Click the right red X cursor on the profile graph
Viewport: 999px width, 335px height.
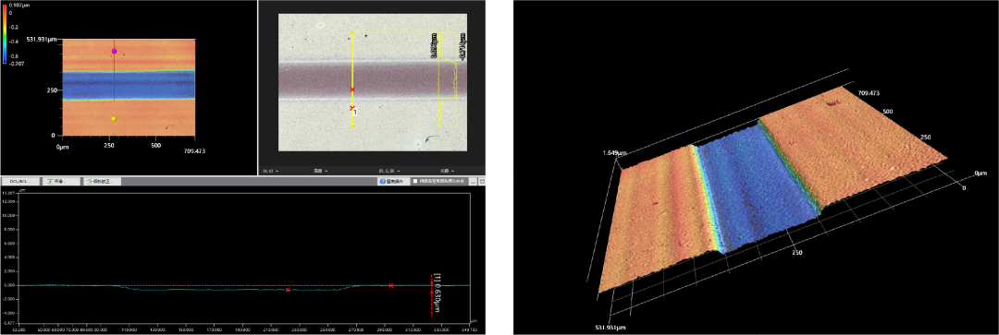click(390, 286)
